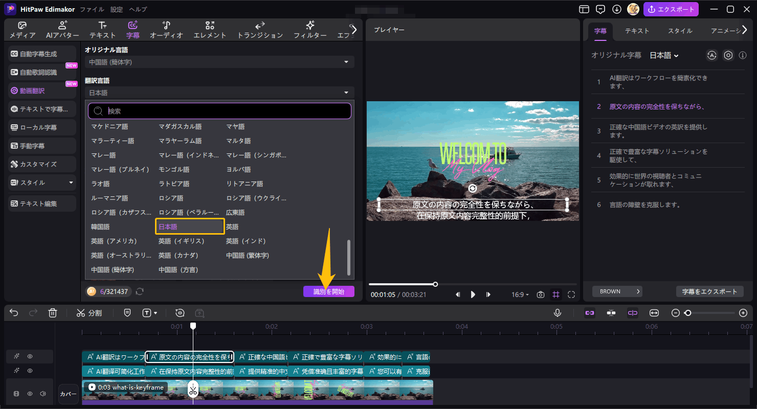
Task: Click the delete trash icon in the timeline toolbar
Action: pyautogui.click(x=53, y=312)
